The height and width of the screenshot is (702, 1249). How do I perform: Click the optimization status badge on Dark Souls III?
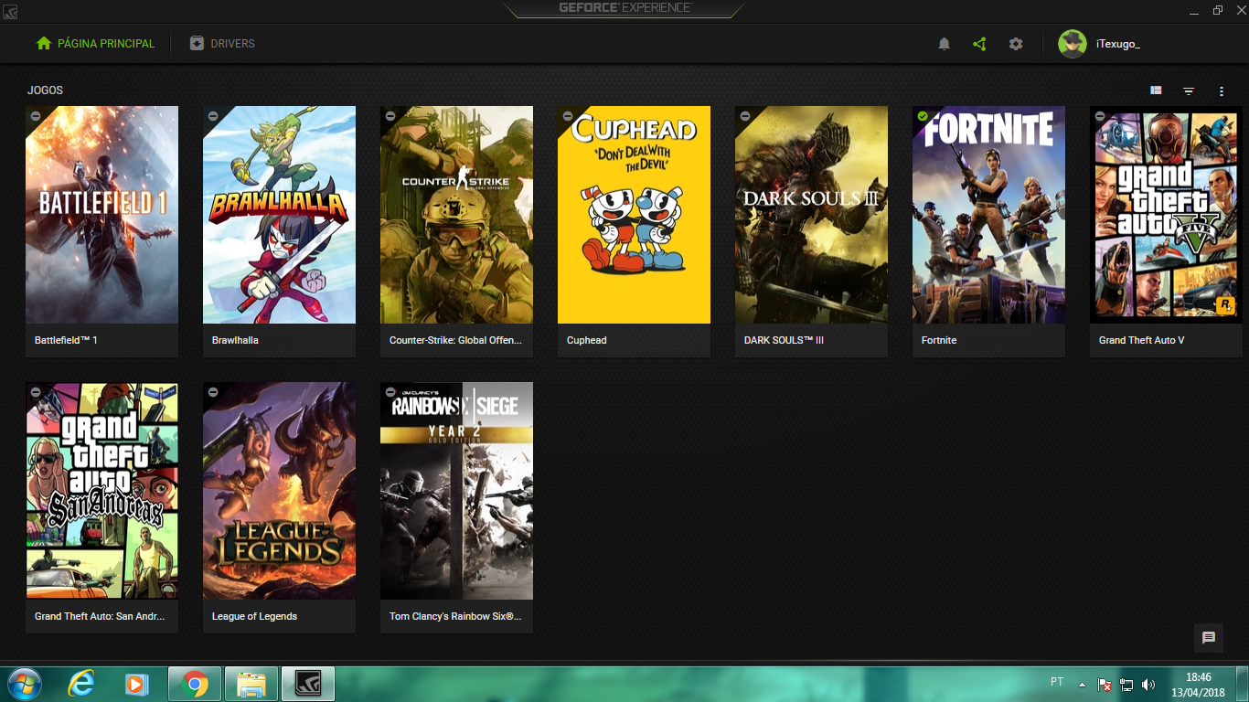click(744, 116)
